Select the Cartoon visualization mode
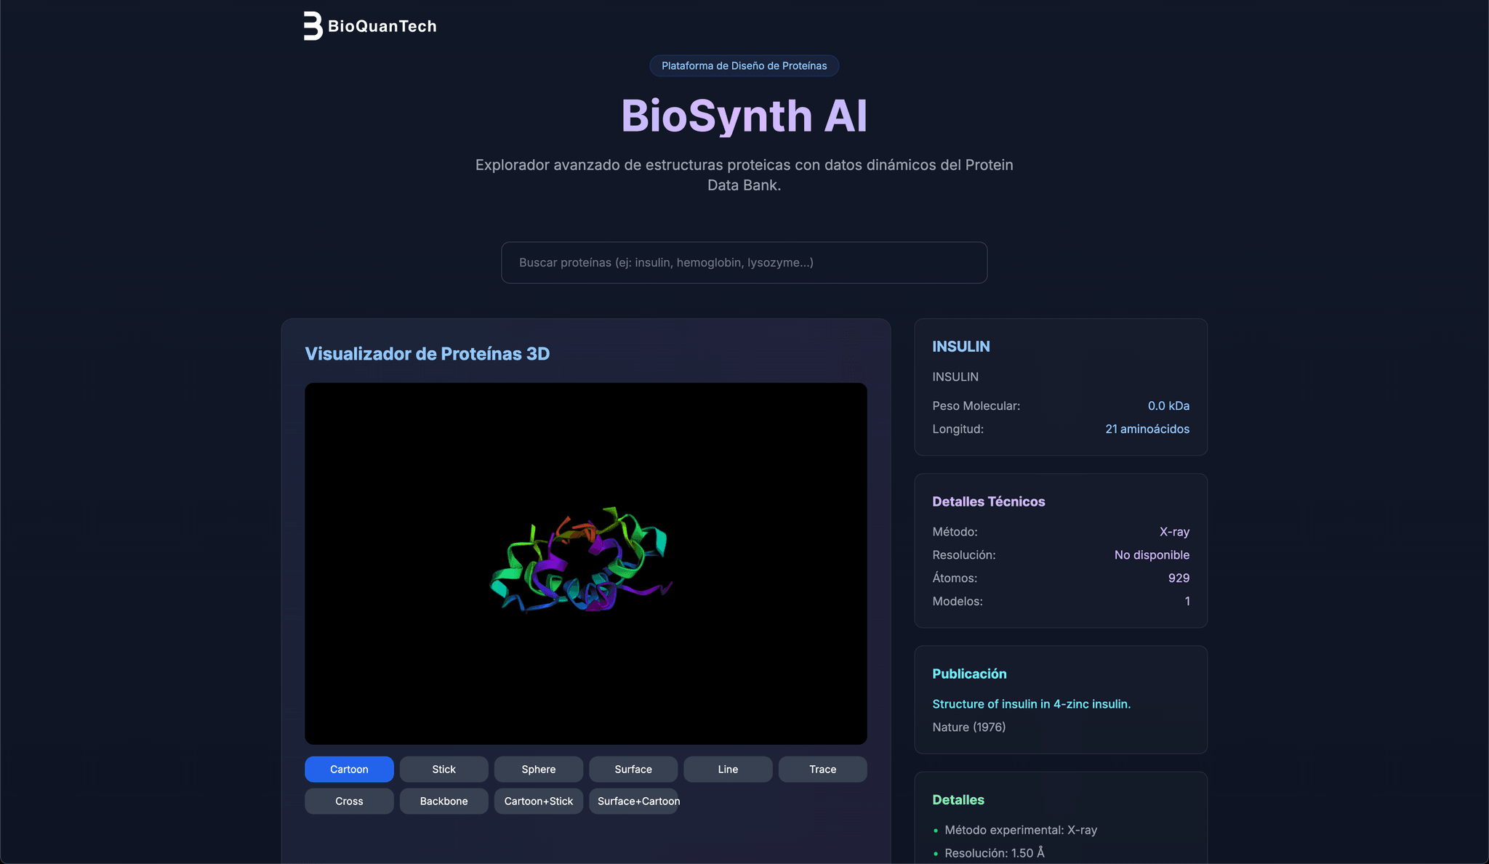 349,769
